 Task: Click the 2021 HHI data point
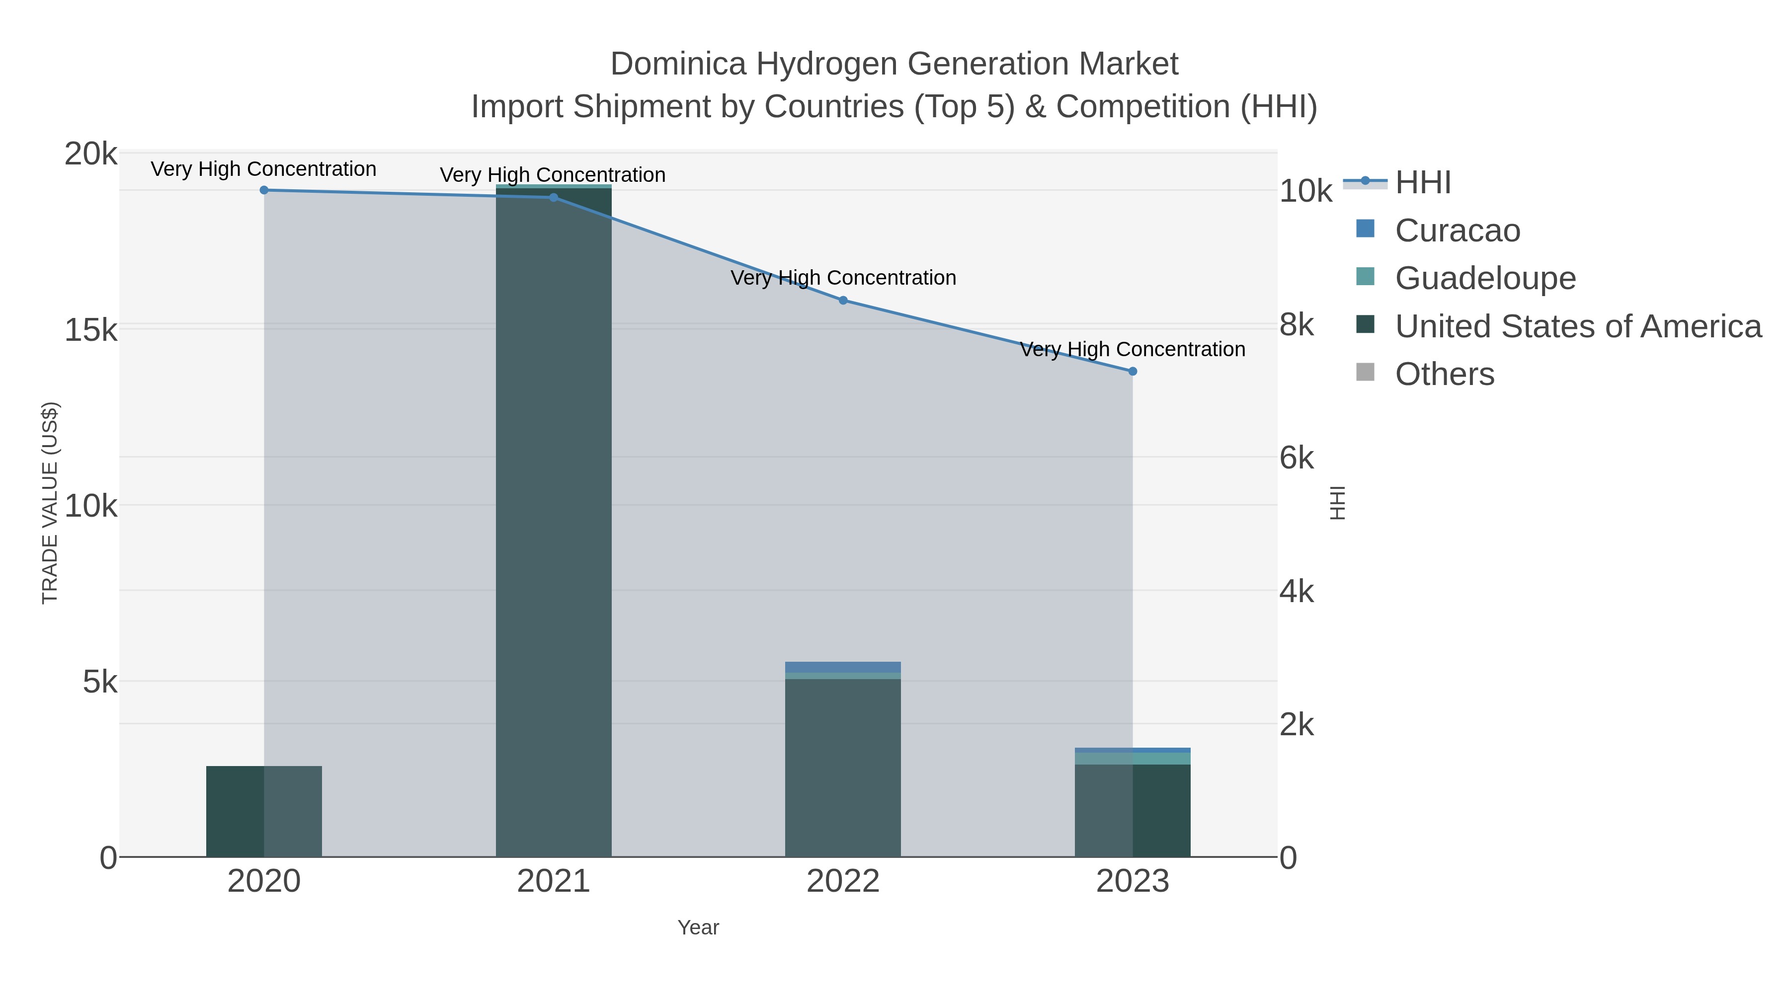point(554,198)
